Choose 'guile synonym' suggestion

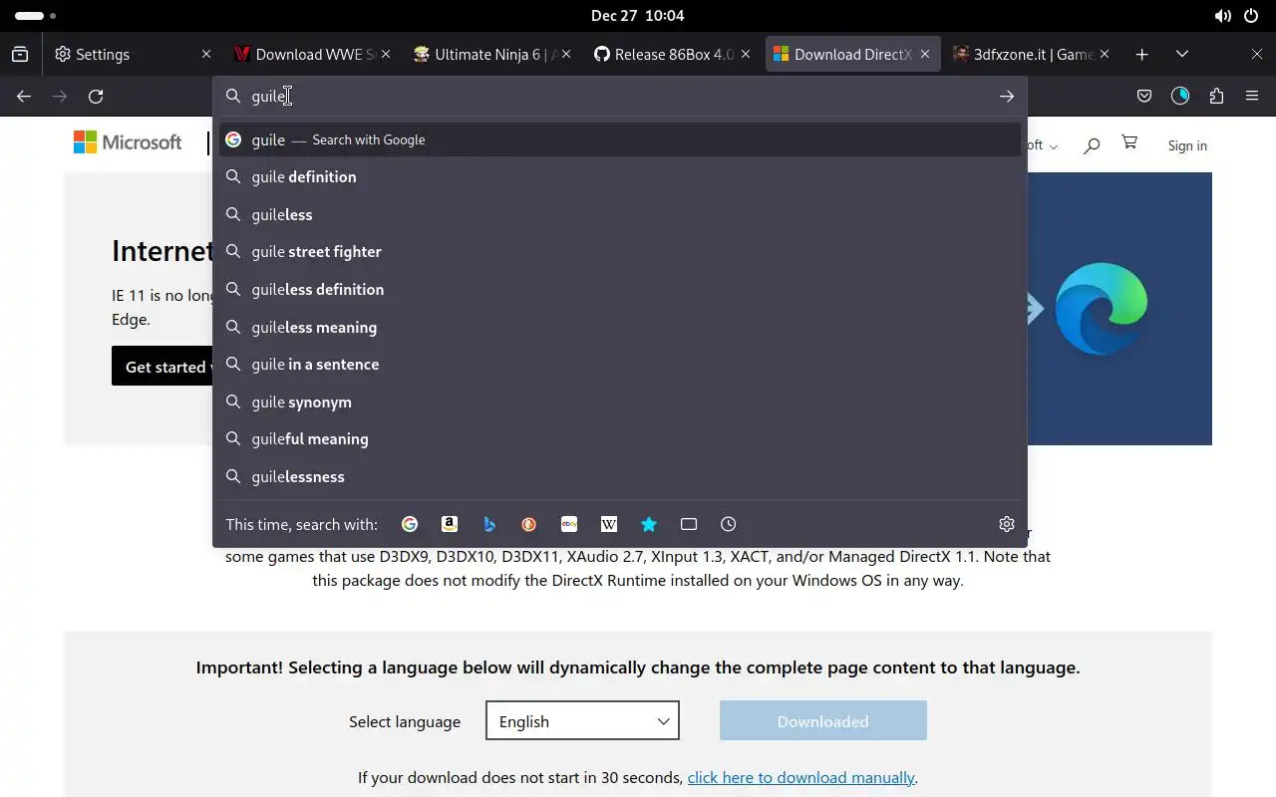click(620, 401)
